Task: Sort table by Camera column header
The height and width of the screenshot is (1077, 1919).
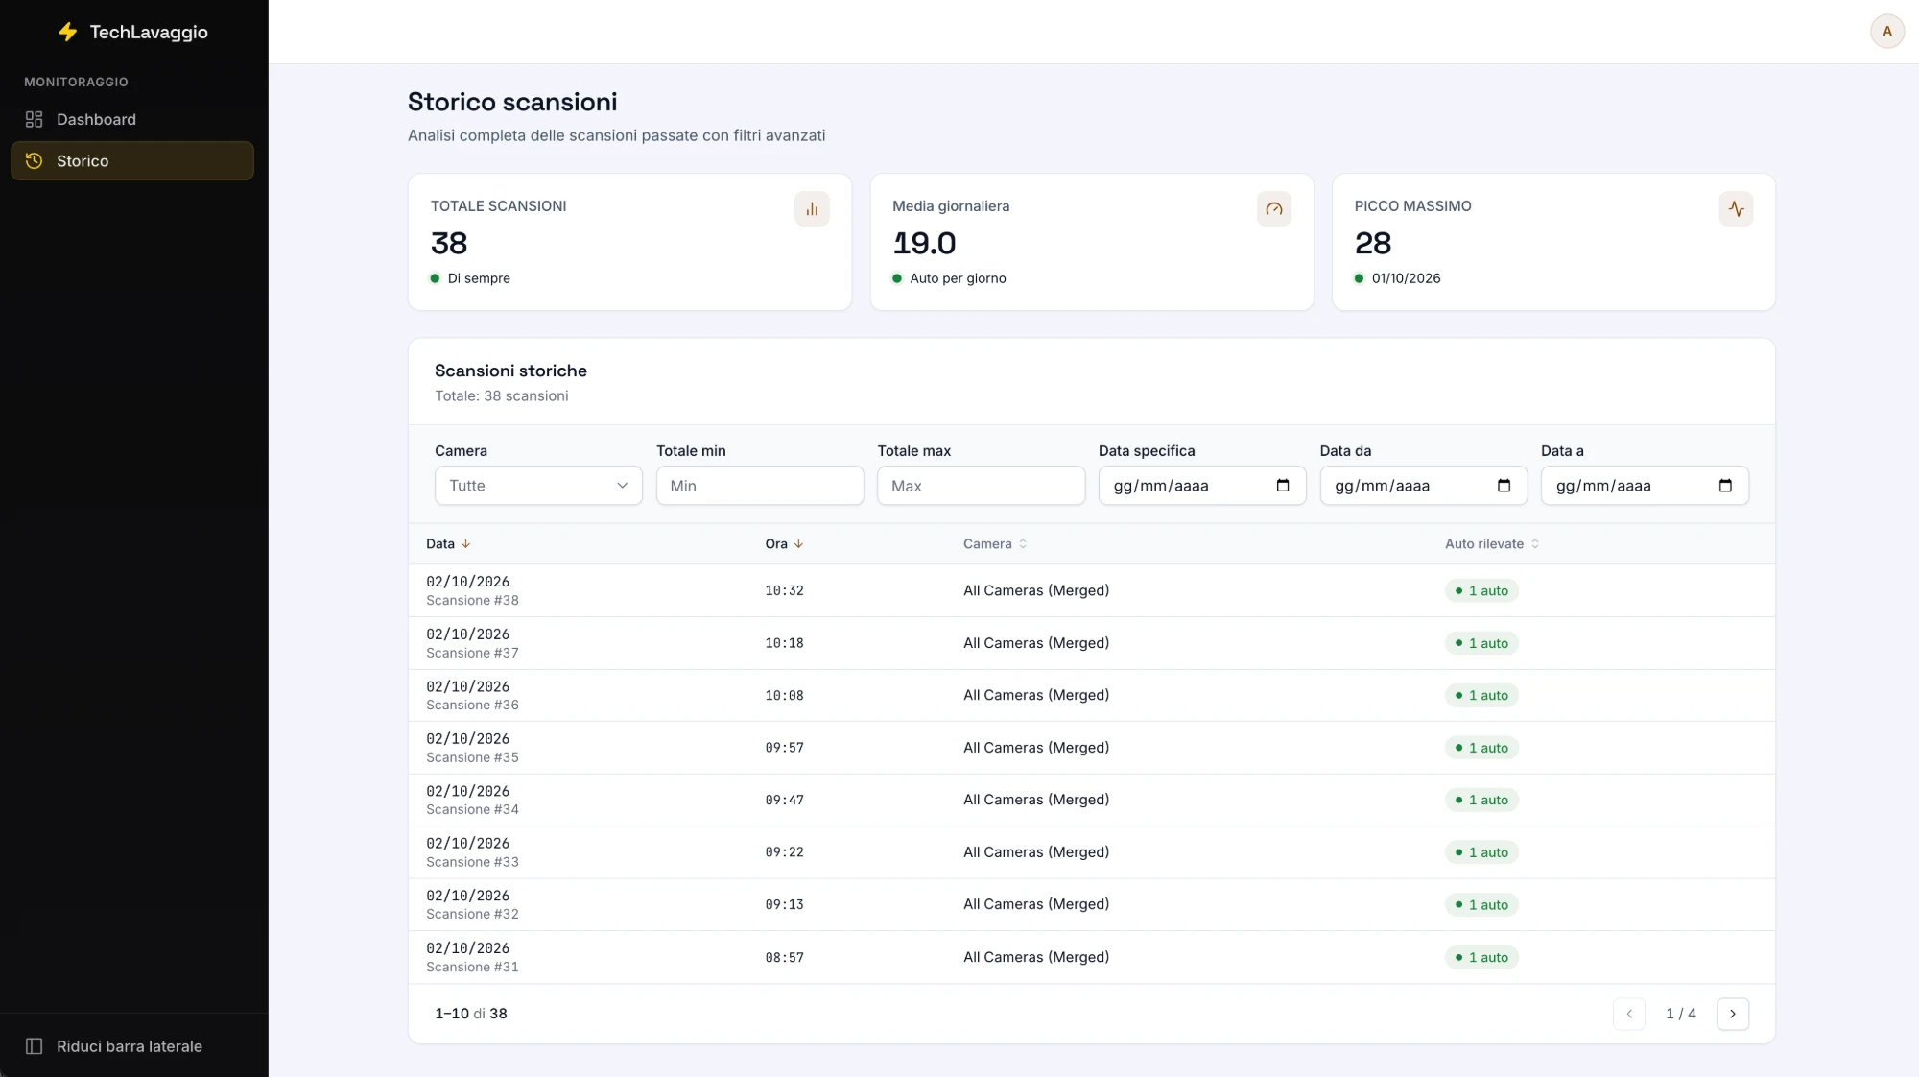Action: 995,543
